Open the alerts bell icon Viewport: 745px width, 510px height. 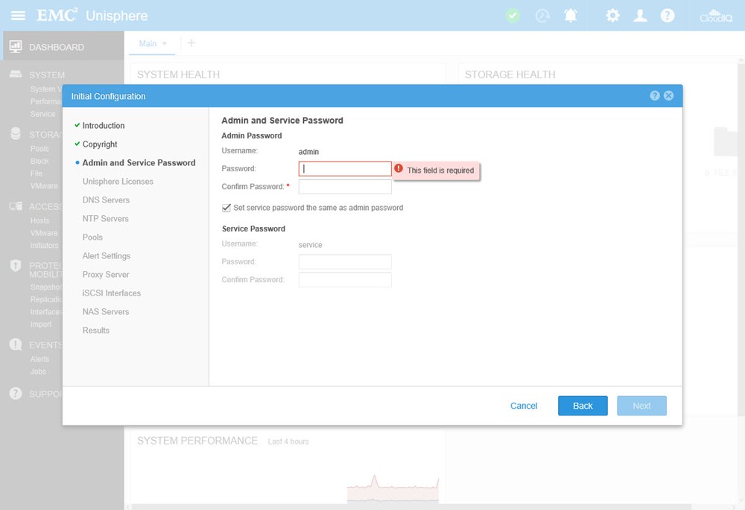(571, 16)
